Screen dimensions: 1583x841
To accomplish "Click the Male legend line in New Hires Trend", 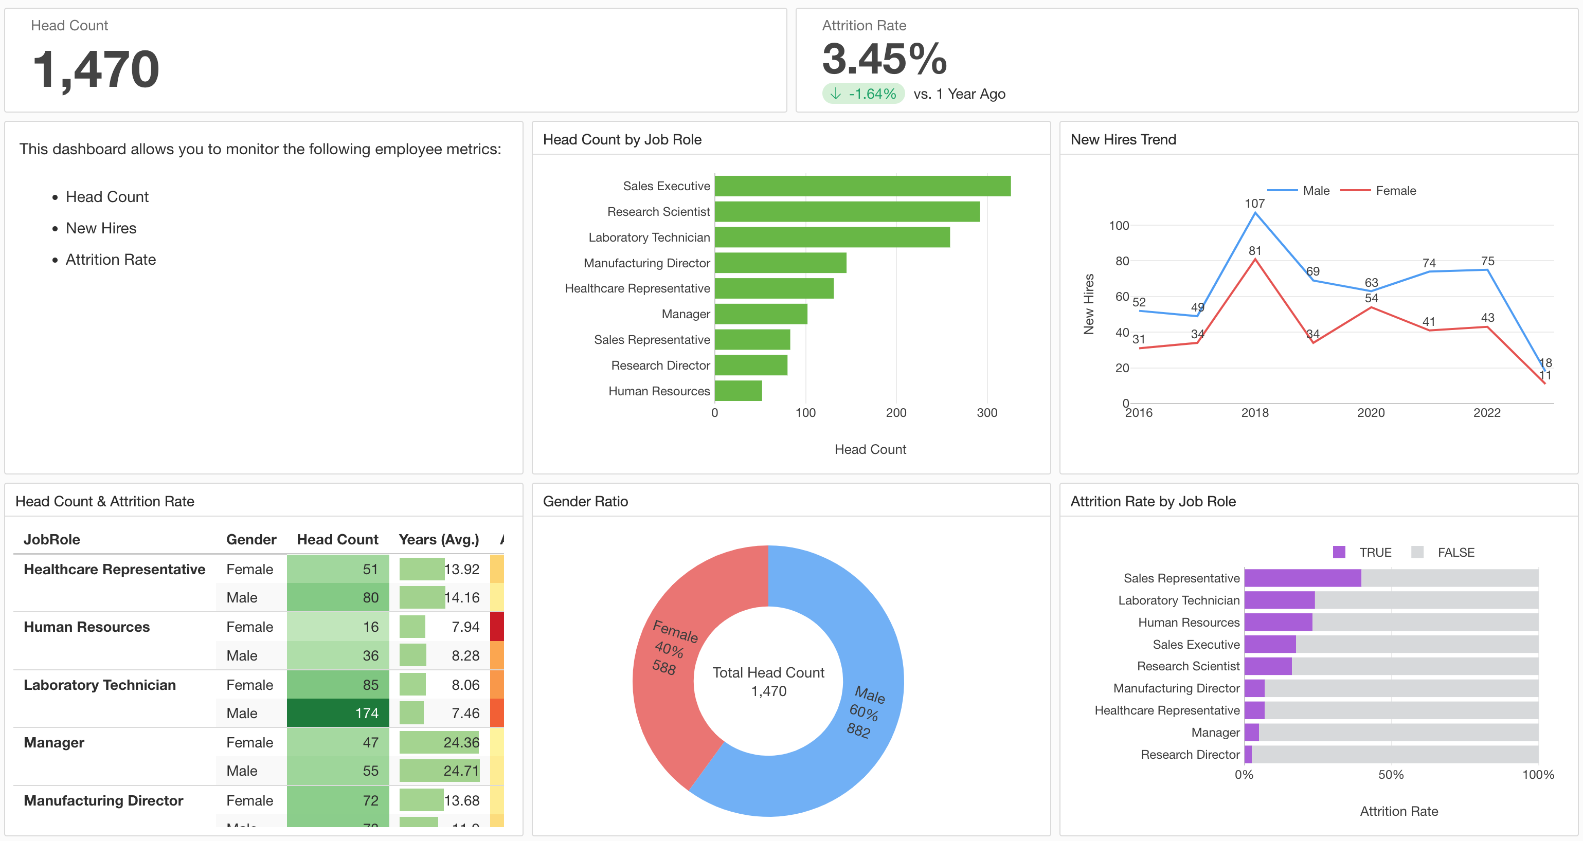I will 1282,190.
